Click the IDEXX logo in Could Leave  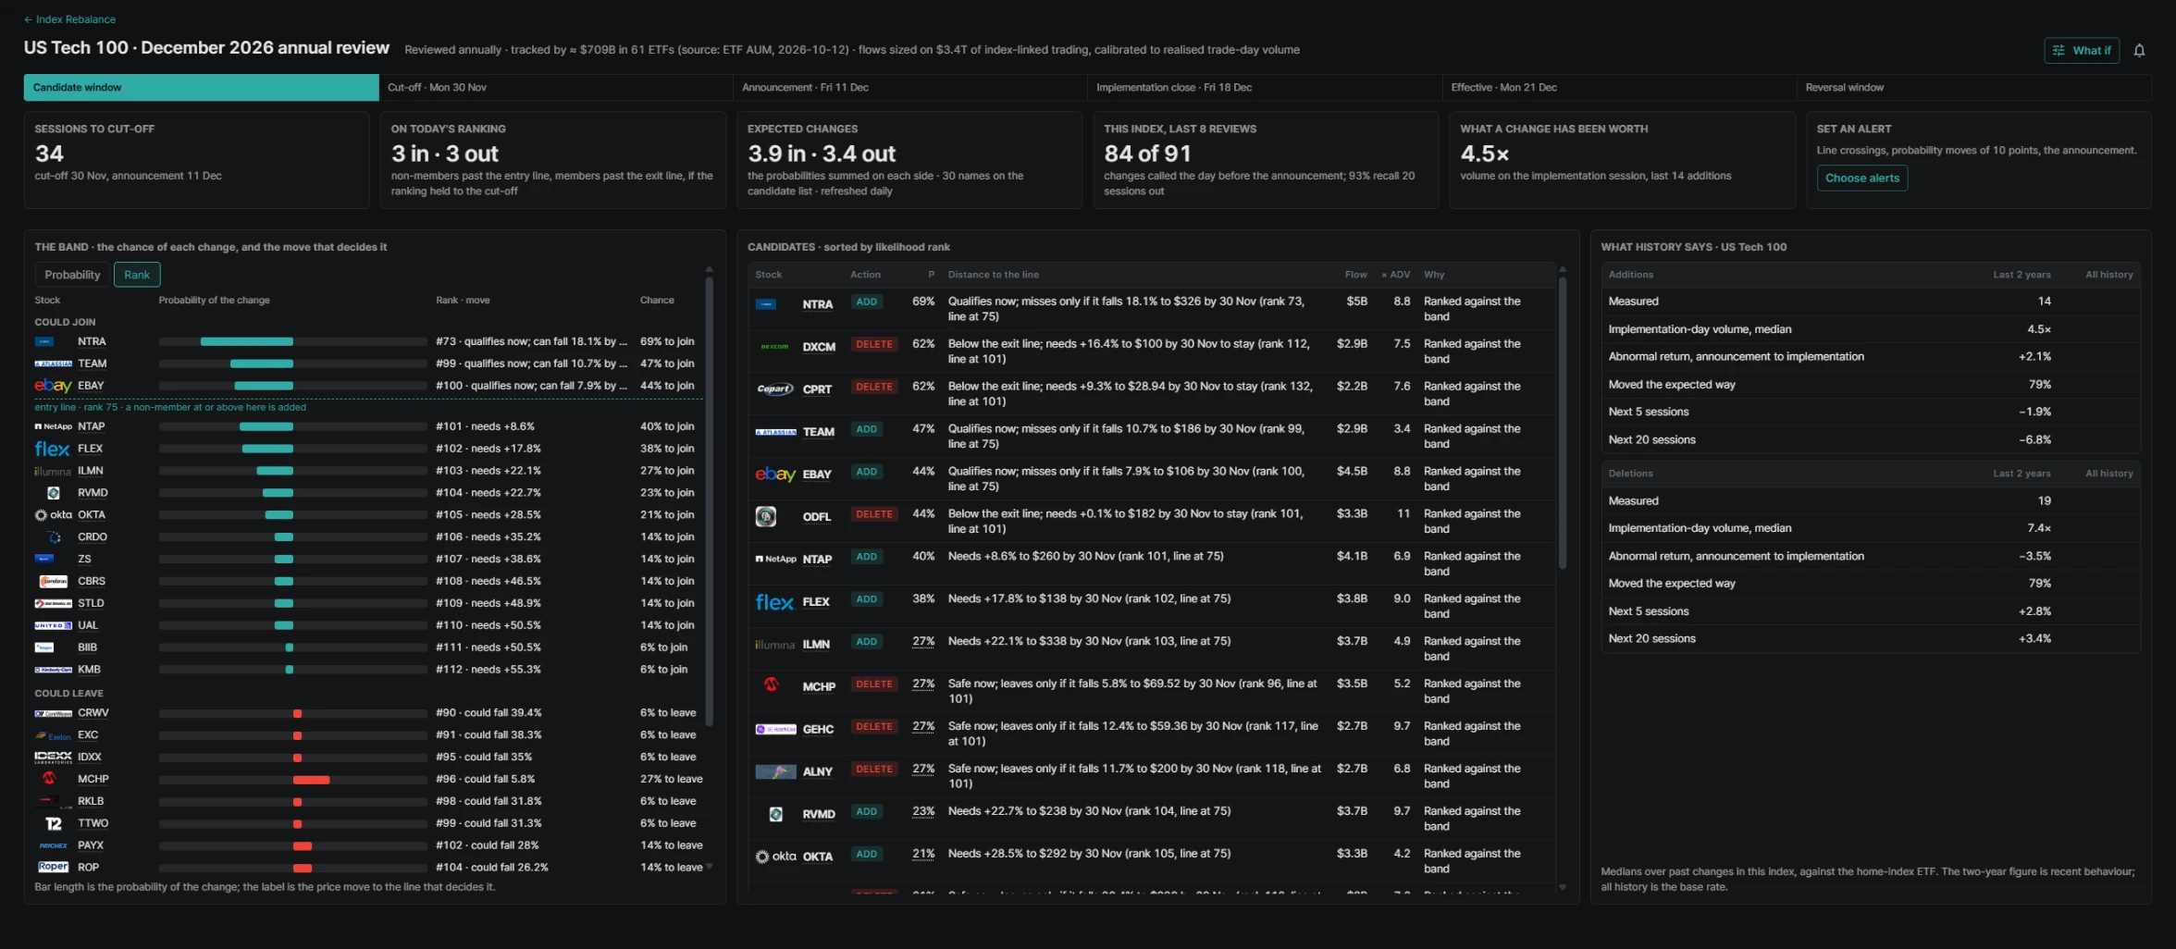click(x=53, y=757)
